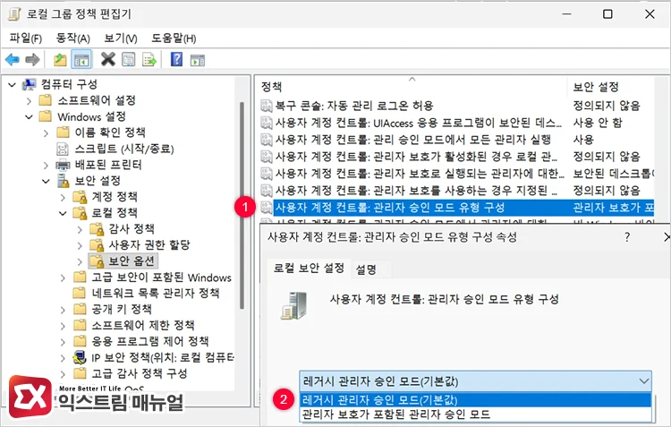Click the 컴퓨터 구성 computer icon
Image resolution: width=671 pixels, height=427 pixels.
tap(29, 84)
